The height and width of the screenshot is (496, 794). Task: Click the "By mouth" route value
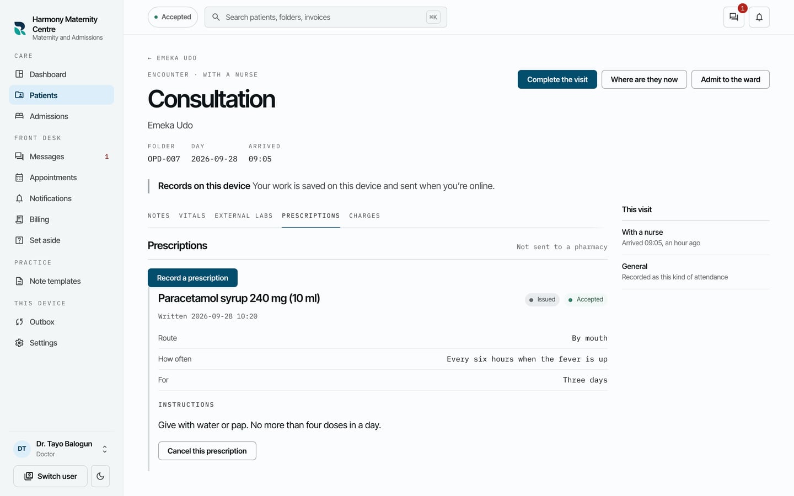[589, 338]
